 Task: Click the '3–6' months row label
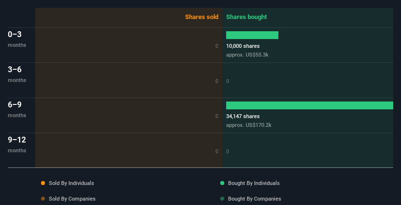(15, 69)
